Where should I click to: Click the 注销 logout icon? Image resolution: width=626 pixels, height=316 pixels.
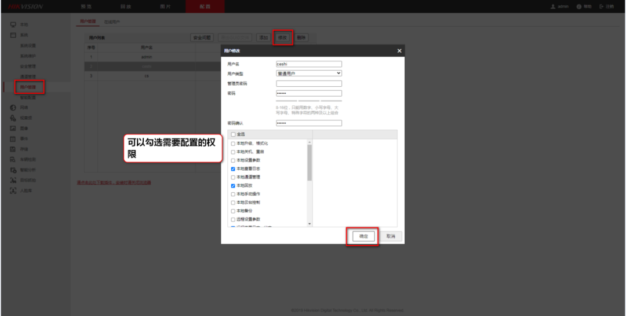pos(602,6)
